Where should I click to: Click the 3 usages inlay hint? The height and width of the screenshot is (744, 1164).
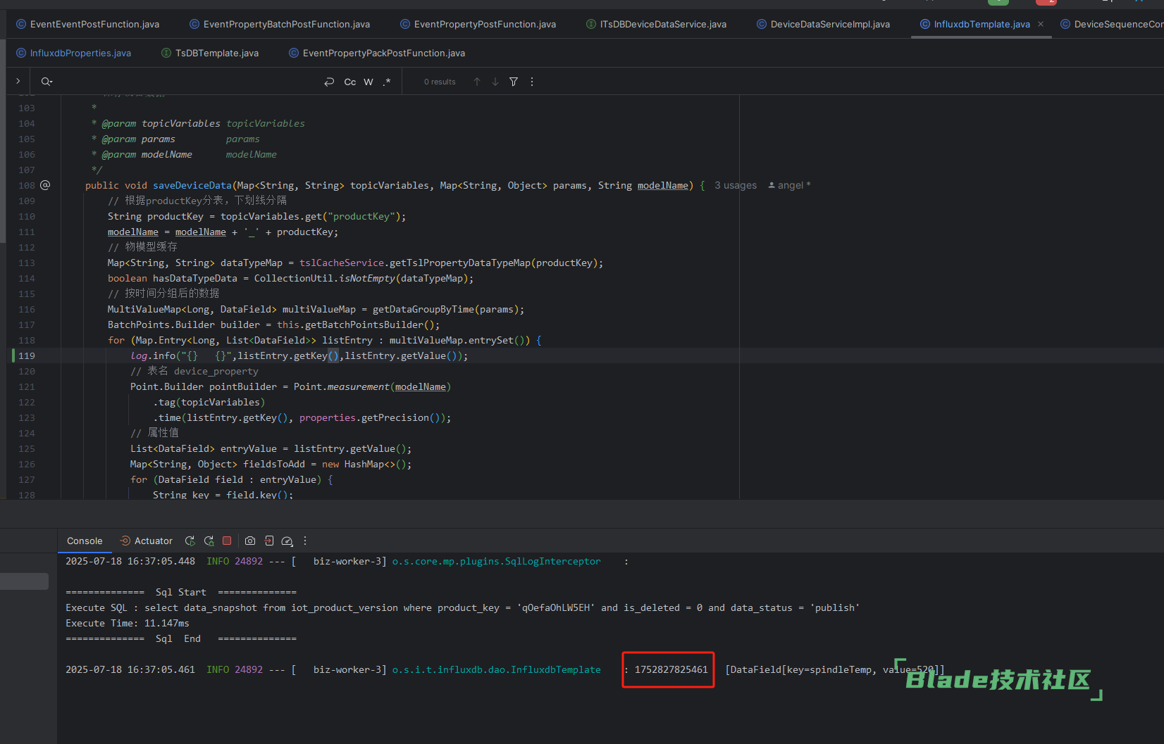coord(736,185)
